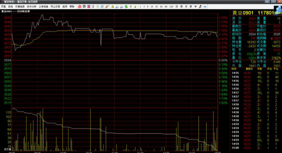Image resolution: width=282 pixels, height=153 pixels.
Task: Click the red and green candlestick chart icon
Action: click(98, 7)
